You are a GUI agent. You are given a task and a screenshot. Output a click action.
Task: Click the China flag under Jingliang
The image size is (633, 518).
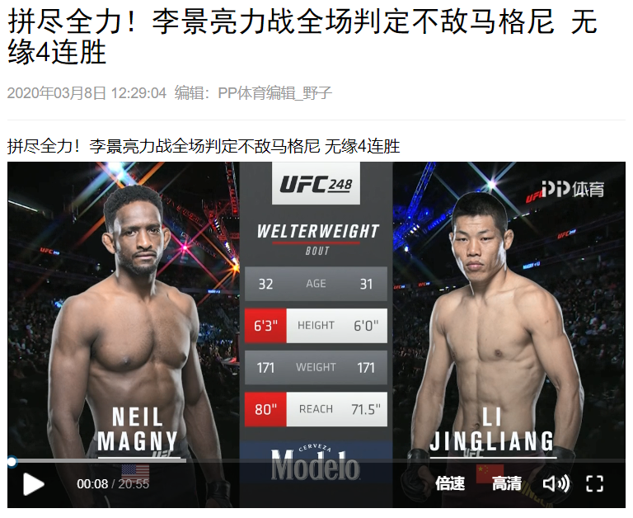pos(490,473)
